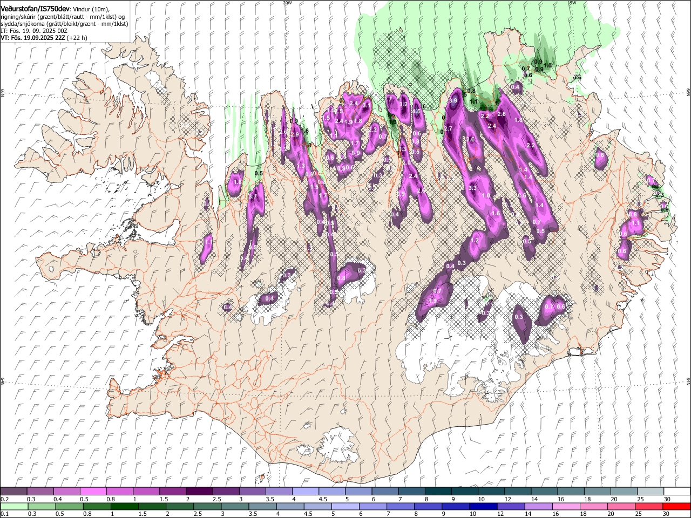Click the 15W longitude label at top
This screenshot has height=518, width=691.
[x=572, y=3]
